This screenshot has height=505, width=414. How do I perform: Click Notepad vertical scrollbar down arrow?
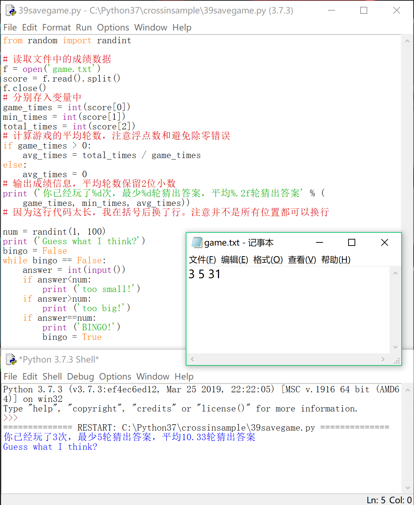[x=395, y=347]
